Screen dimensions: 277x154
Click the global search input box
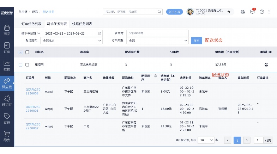(x=132, y=12)
